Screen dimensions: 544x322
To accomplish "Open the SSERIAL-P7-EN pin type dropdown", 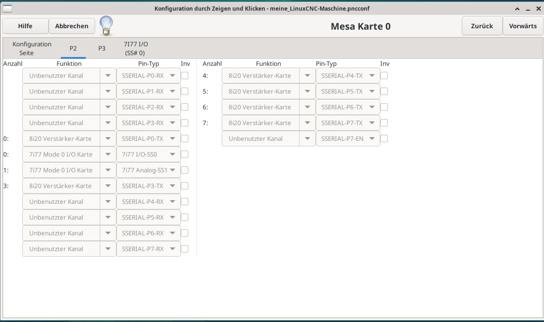I will coord(348,139).
